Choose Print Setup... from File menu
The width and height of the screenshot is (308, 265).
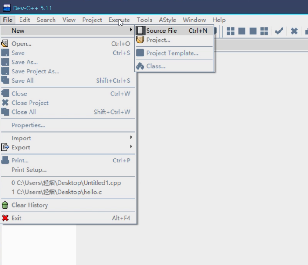pyautogui.click(x=29, y=170)
